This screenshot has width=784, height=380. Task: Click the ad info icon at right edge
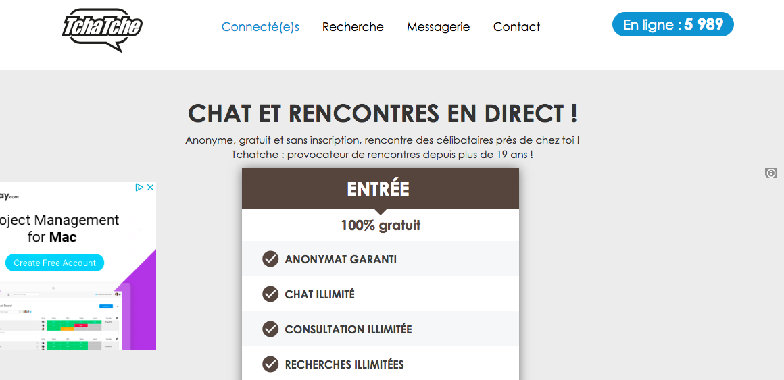(x=770, y=173)
